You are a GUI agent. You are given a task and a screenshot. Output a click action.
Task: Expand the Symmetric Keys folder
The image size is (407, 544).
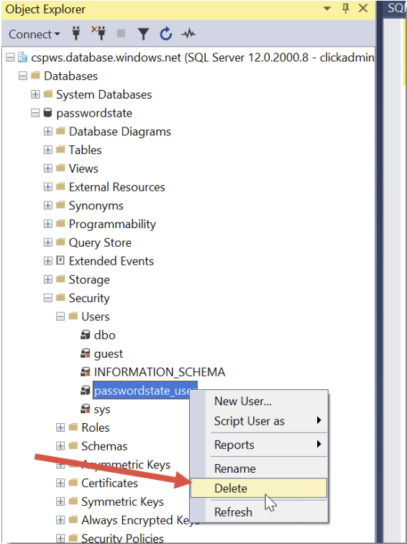tap(60, 502)
